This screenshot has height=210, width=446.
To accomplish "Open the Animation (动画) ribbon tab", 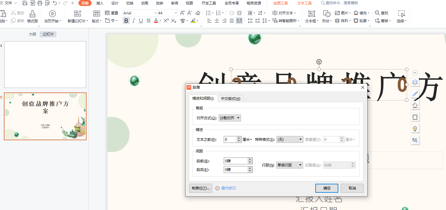I will [x=145, y=3].
